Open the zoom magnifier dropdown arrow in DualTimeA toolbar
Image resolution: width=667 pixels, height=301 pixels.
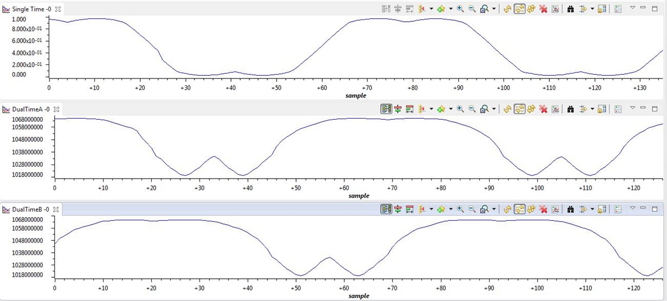click(494, 108)
